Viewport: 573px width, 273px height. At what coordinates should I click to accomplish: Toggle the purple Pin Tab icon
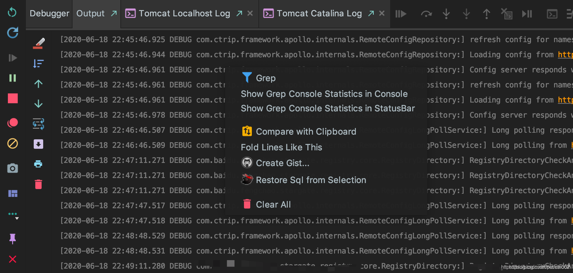(x=13, y=239)
